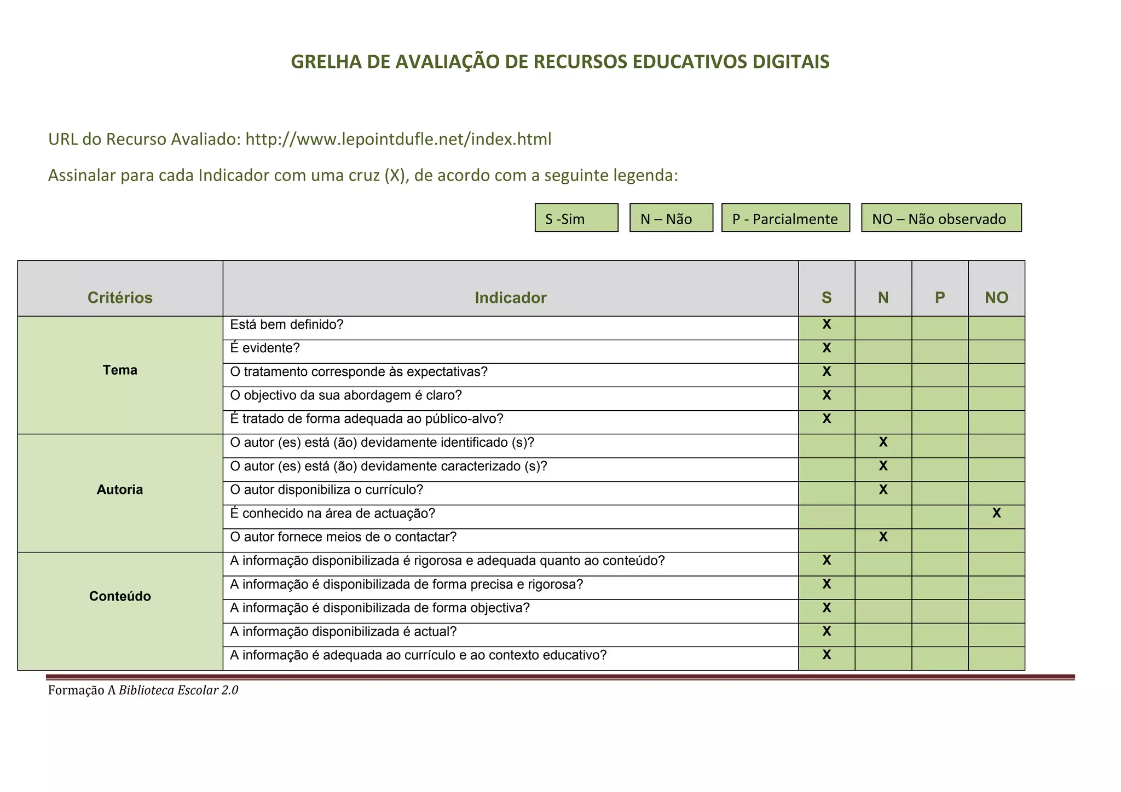Select the X for 'Está bem definido?' under S
This screenshot has width=1121, height=792.
pyautogui.click(x=827, y=325)
